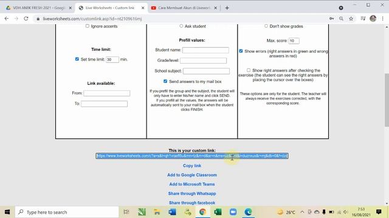Viewport: 389px width, 218px height.
Task: Click the page vertical scrollbar thumb
Action: (x=387, y=100)
